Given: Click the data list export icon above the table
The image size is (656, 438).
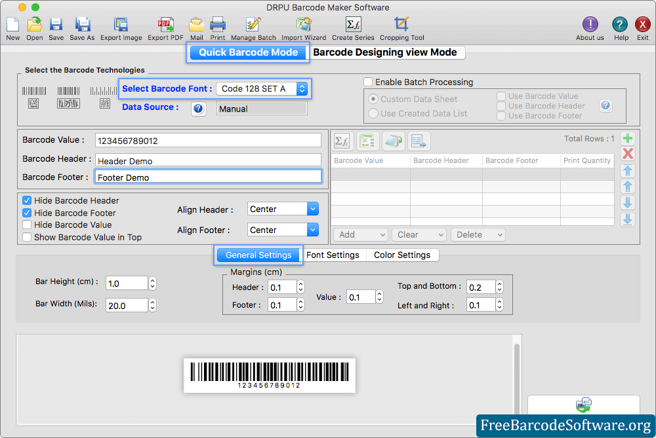Looking at the screenshot, I should point(419,141).
